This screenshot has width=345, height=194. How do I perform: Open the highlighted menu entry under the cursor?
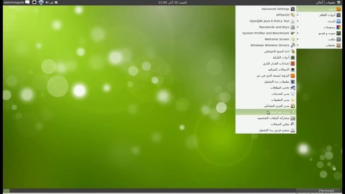click(266, 112)
